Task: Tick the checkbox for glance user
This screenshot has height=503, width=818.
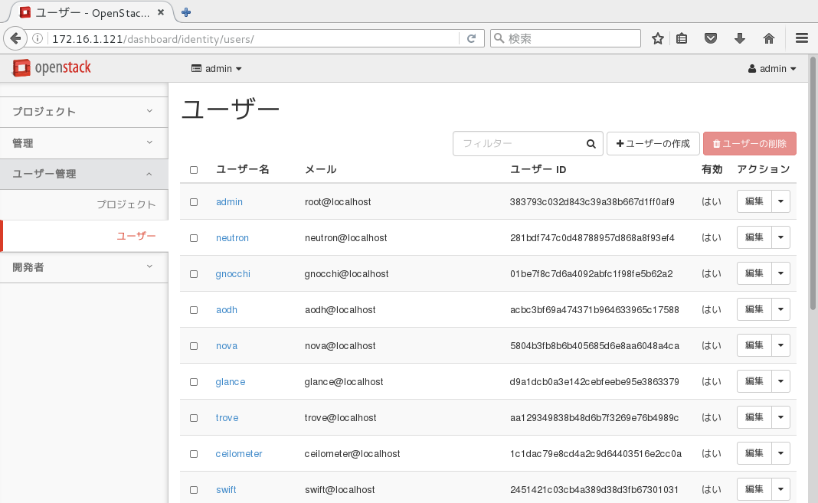Action: click(x=194, y=382)
